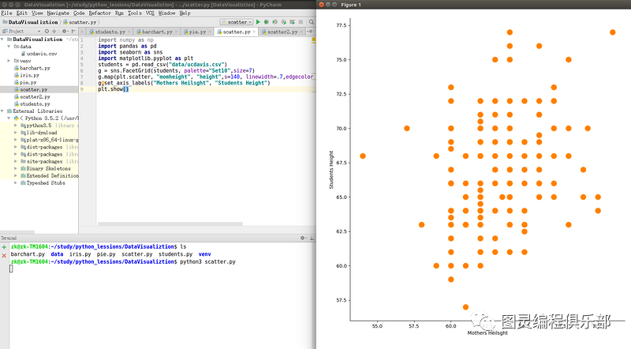Image resolution: width=631 pixels, height=349 pixels.
Task: Click code line 9 plt.show()
Action: (113, 89)
